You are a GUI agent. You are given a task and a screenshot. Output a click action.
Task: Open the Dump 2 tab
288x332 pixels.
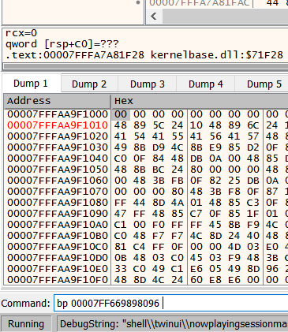click(89, 84)
